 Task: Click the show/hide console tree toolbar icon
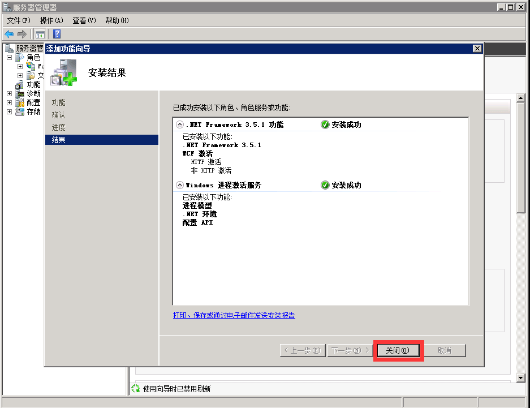pos(40,35)
